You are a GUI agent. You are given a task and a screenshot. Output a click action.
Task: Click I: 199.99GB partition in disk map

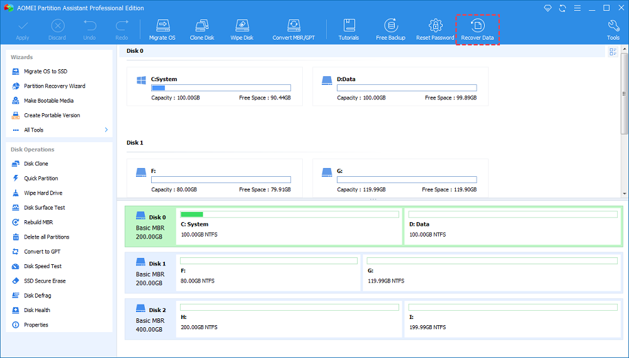point(513,319)
